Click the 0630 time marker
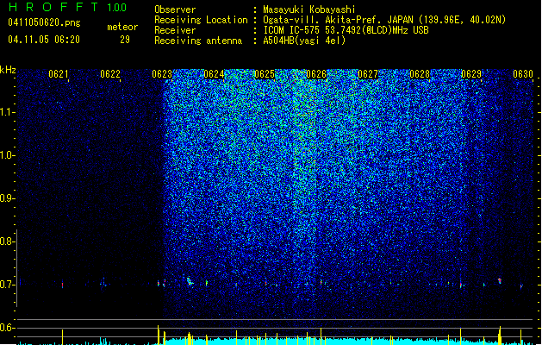 pyautogui.click(x=523, y=74)
